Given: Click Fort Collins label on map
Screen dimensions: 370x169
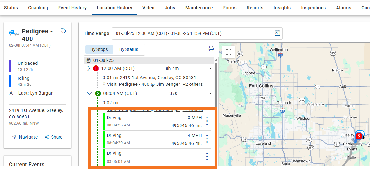Looking at the screenshot, I should tap(261, 86).
